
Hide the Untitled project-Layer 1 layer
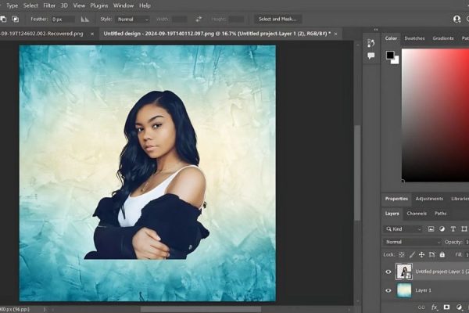point(388,272)
